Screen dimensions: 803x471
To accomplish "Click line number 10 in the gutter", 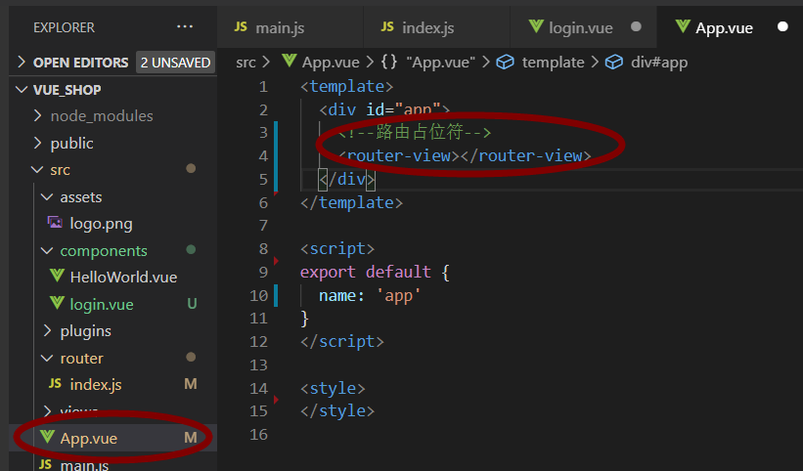I will (x=258, y=295).
